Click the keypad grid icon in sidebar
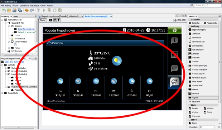 [174, 54]
